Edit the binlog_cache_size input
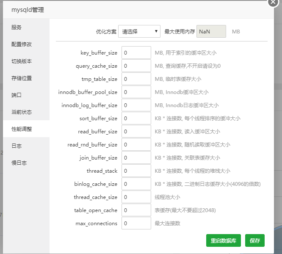Viewport: 282px width, 254px height. tap(136, 184)
